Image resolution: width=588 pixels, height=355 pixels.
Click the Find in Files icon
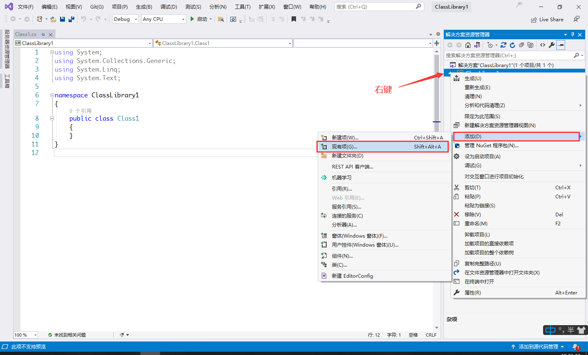221,19
